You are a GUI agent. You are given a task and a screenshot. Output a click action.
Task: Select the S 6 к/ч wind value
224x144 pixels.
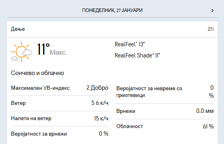pyautogui.click(x=100, y=103)
